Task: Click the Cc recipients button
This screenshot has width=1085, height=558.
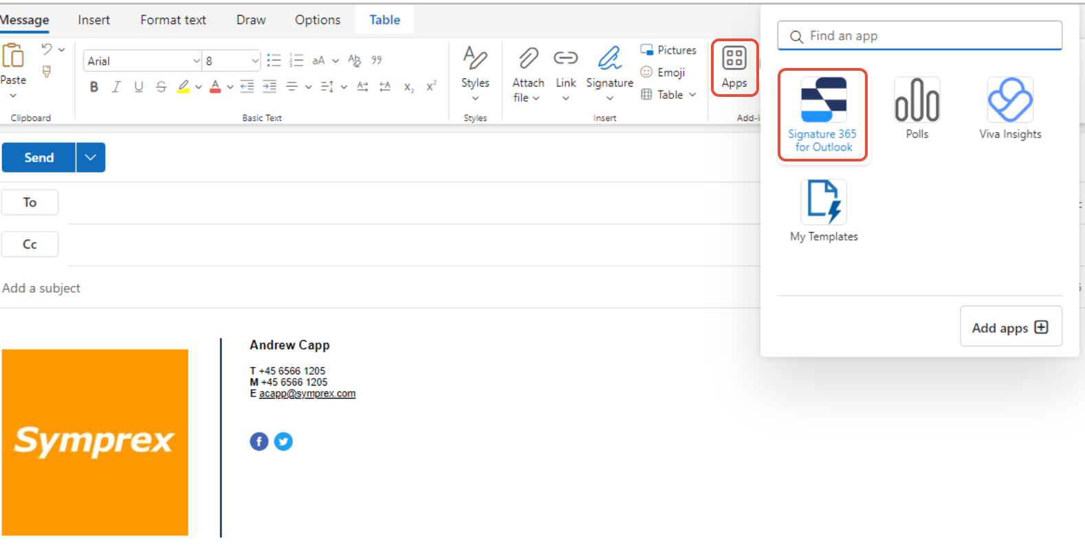Action: 30,244
